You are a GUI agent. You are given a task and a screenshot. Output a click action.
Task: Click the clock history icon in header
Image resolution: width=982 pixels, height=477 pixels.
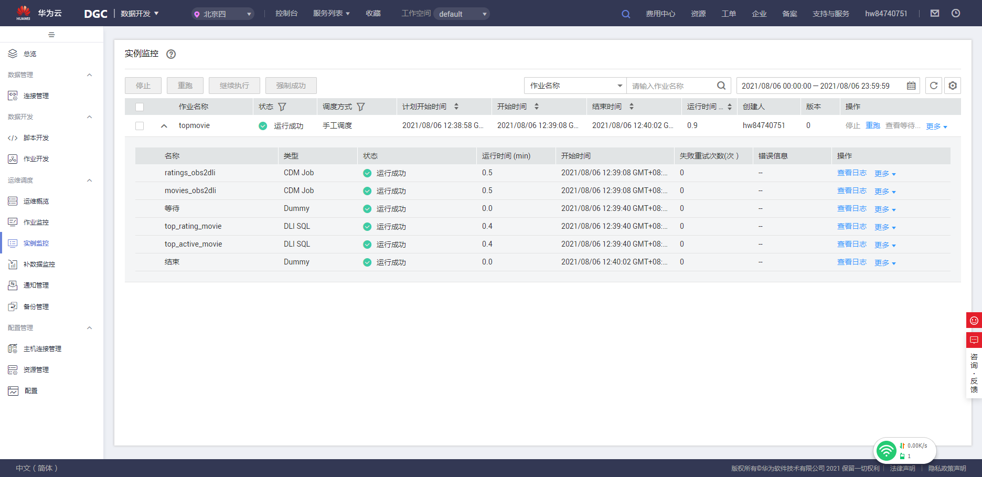pyautogui.click(x=956, y=13)
